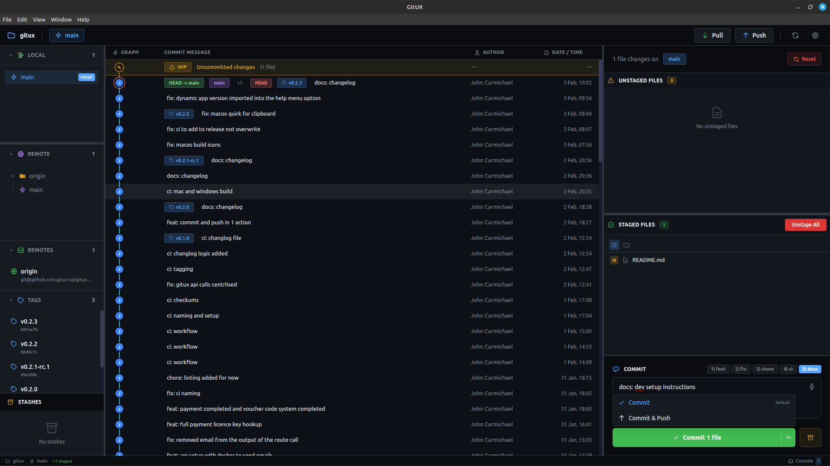Click the main branch switcher in the header

(67, 35)
